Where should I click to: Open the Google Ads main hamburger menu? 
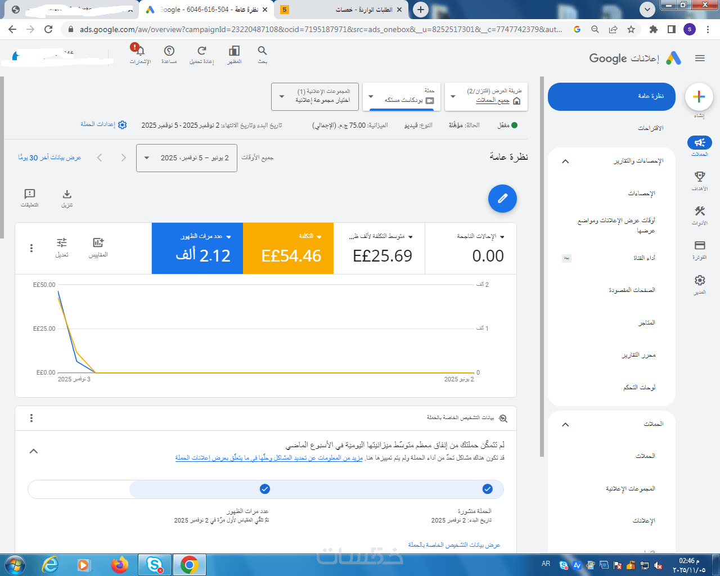(700, 58)
